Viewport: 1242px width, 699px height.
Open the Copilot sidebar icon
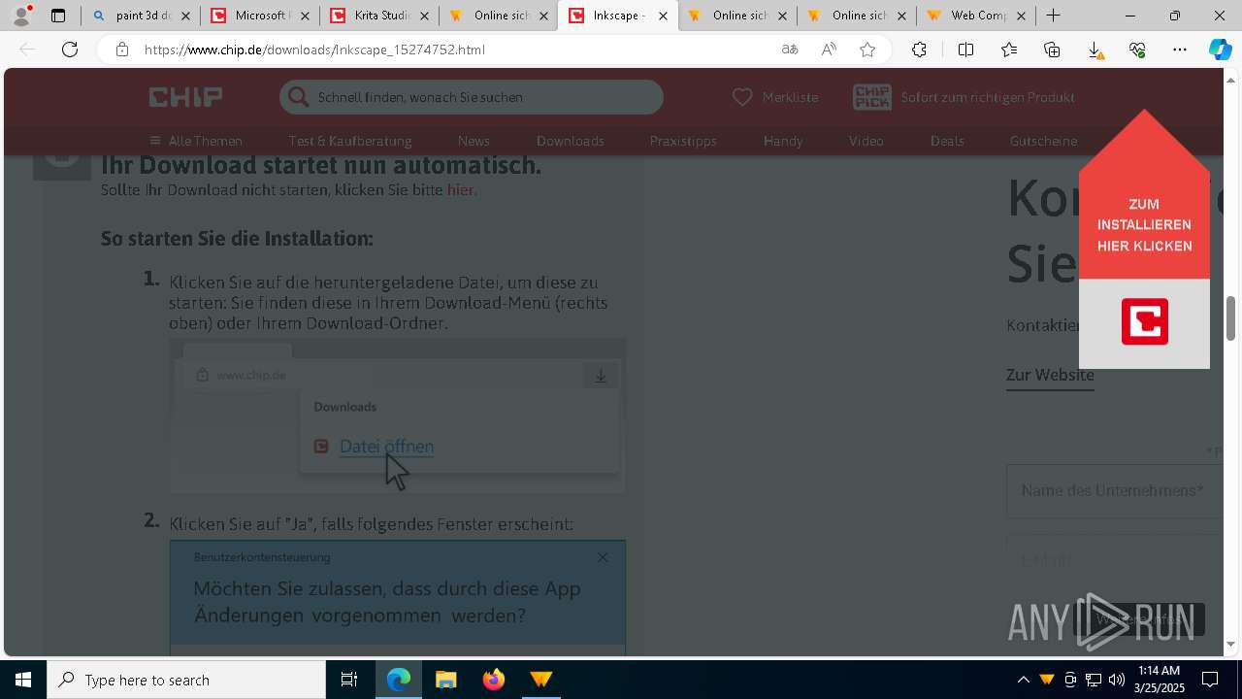point(1220,50)
